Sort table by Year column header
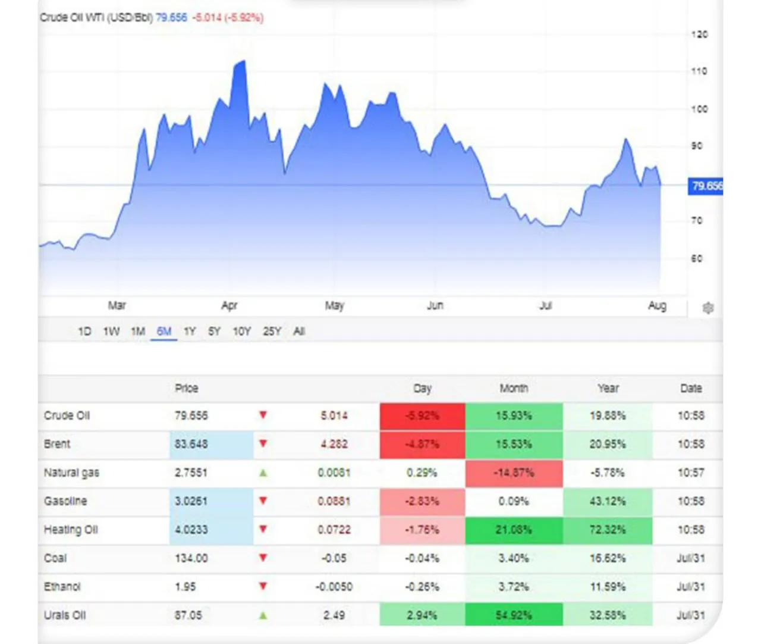761x644 pixels. 608,388
